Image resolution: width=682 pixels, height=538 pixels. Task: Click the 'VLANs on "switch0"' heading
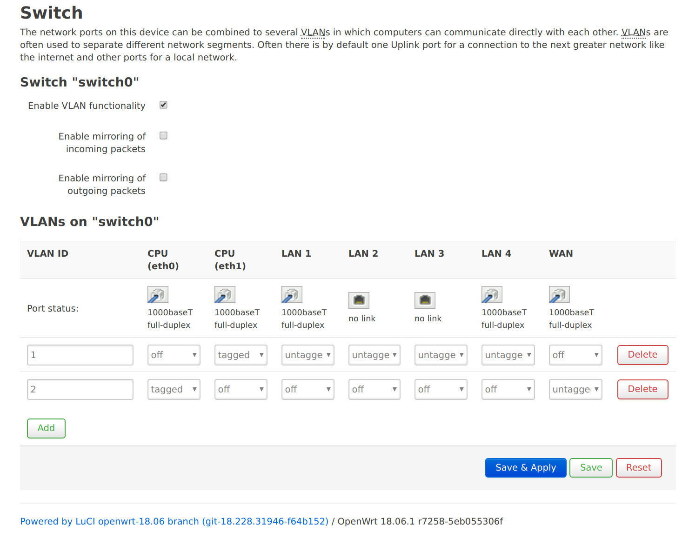pyautogui.click(x=89, y=221)
